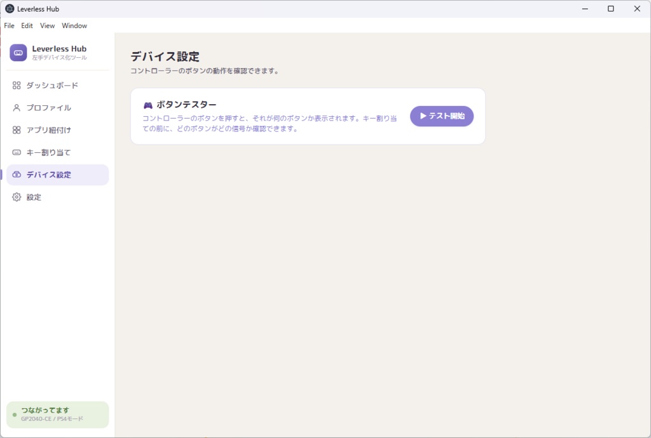Click the title bar app icon
This screenshot has height=438, width=651.
point(9,9)
